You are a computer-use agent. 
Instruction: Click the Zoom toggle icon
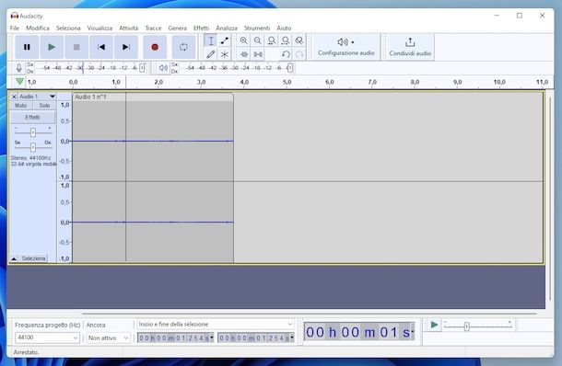(299, 40)
